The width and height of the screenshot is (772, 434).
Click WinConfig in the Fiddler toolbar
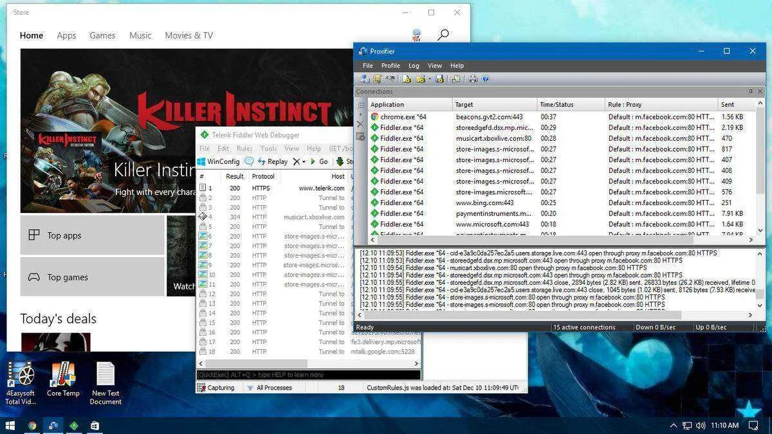[218, 161]
